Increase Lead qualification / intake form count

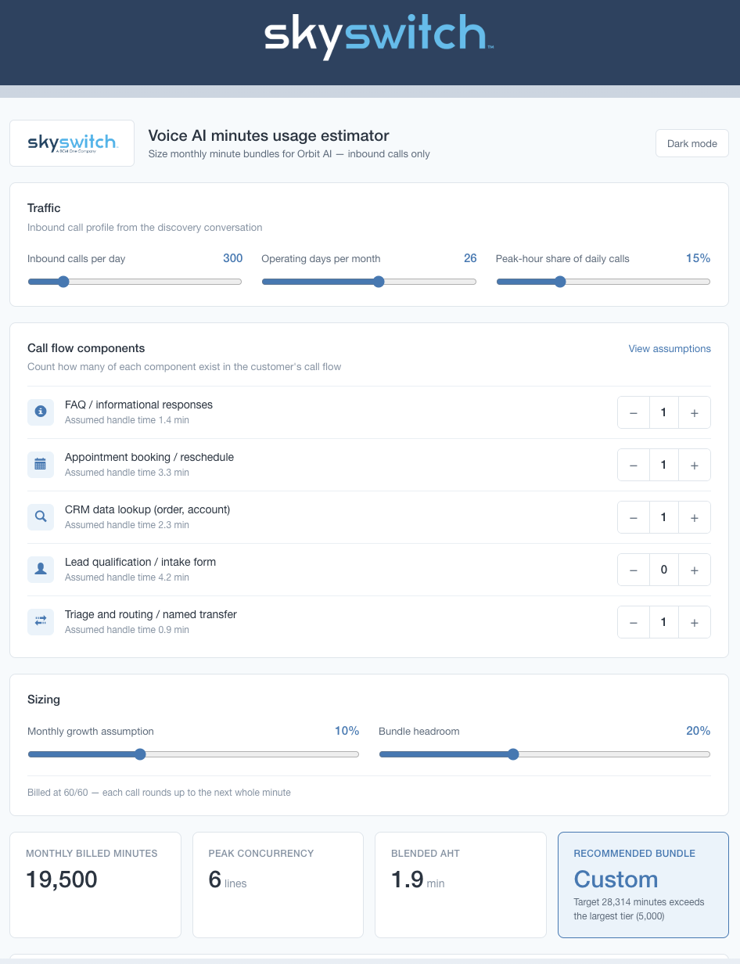[x=695, y=570]
